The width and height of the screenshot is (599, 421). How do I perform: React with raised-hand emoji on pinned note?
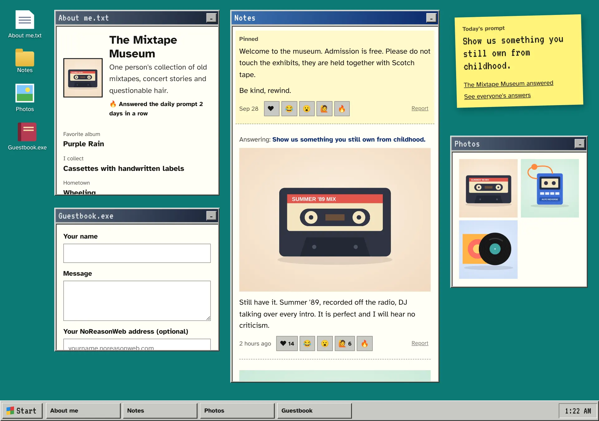(x=324, y=109)
